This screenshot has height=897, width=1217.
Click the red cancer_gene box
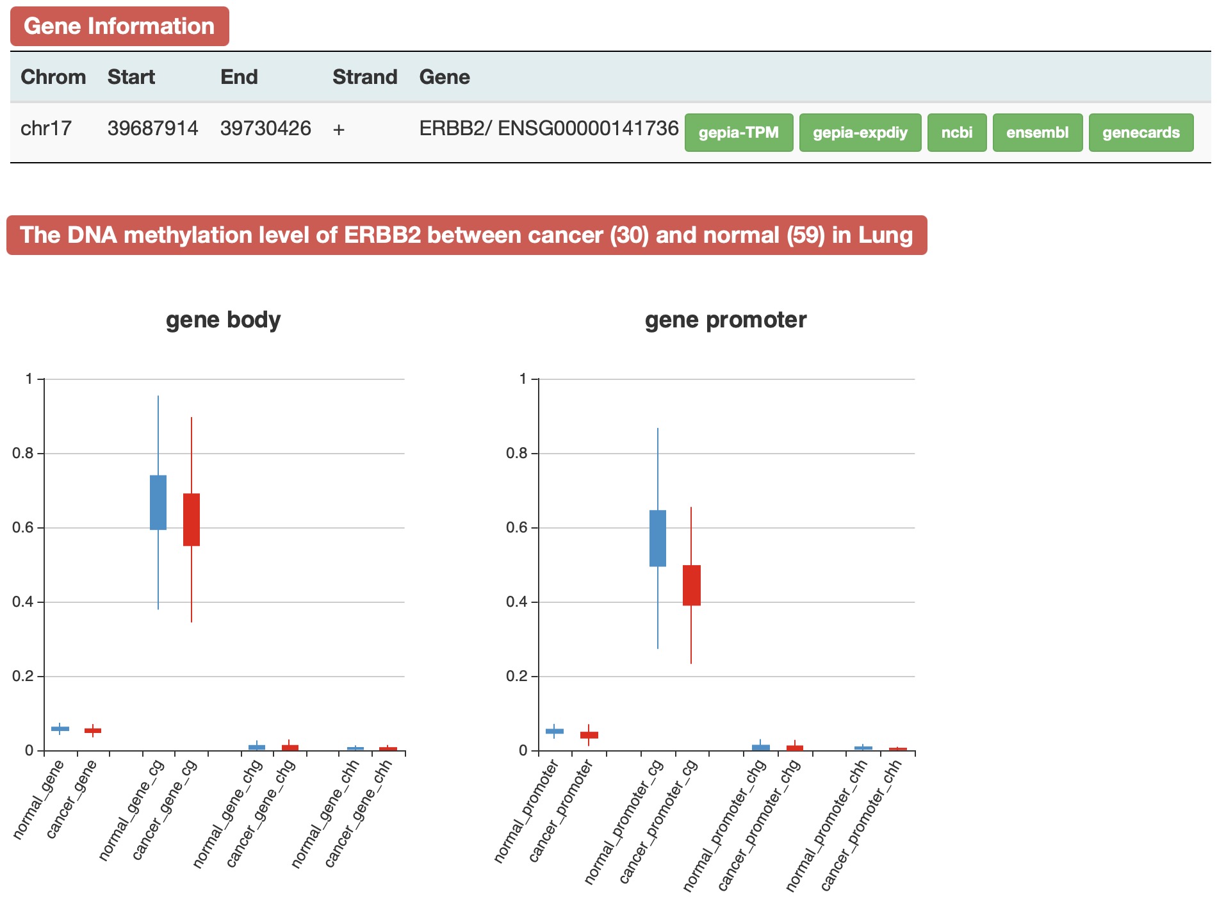coord(93,730)
